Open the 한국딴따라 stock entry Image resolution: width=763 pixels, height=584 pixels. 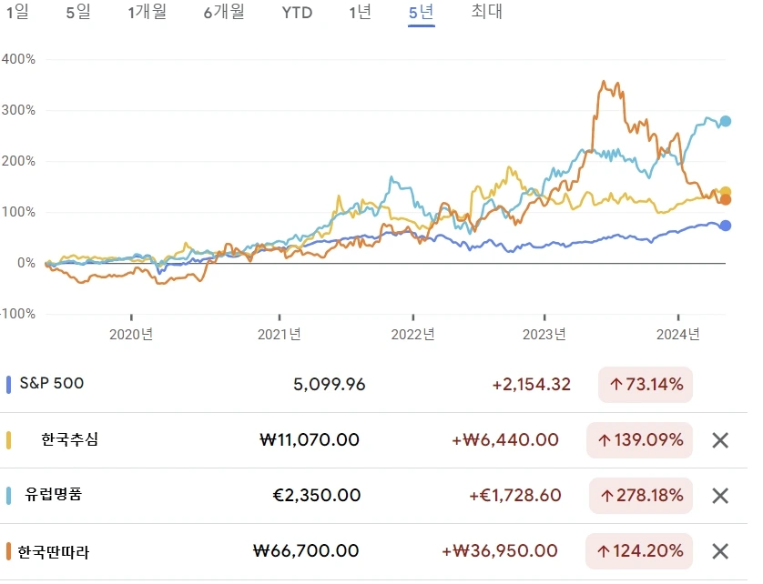(54, 551)
